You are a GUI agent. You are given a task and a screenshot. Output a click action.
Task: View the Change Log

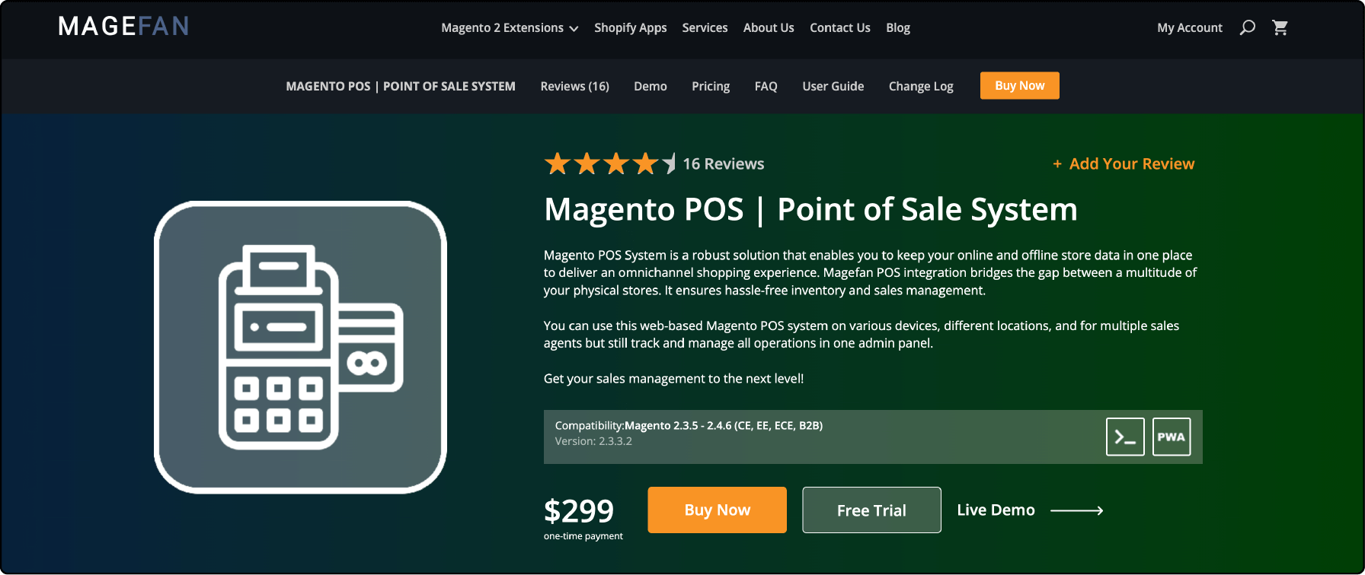pyautogui.click(x=920, y=86)
